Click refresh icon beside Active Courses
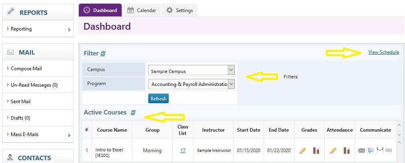Viewport: 405px width, 163px height. [x=133, y=113]
